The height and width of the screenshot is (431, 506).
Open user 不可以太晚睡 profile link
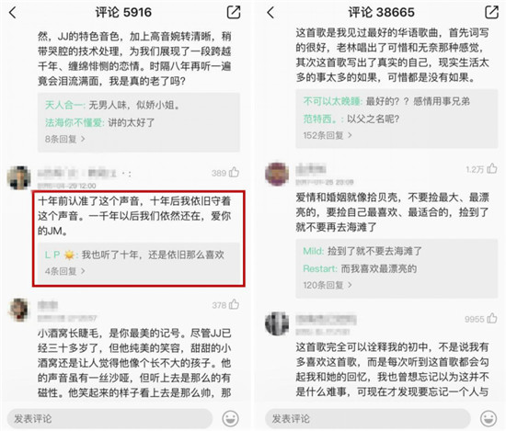(x=332, y=101)
